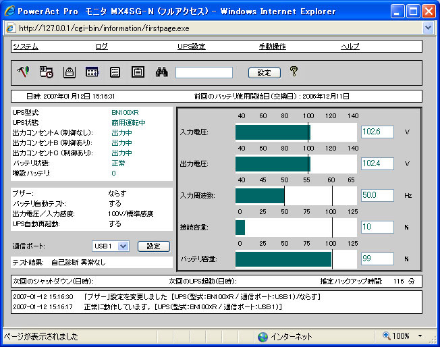Viewport: 440px width, 347px height.
Task: Click the 出力コンセントB status 出力中
Action: [121, 143]
